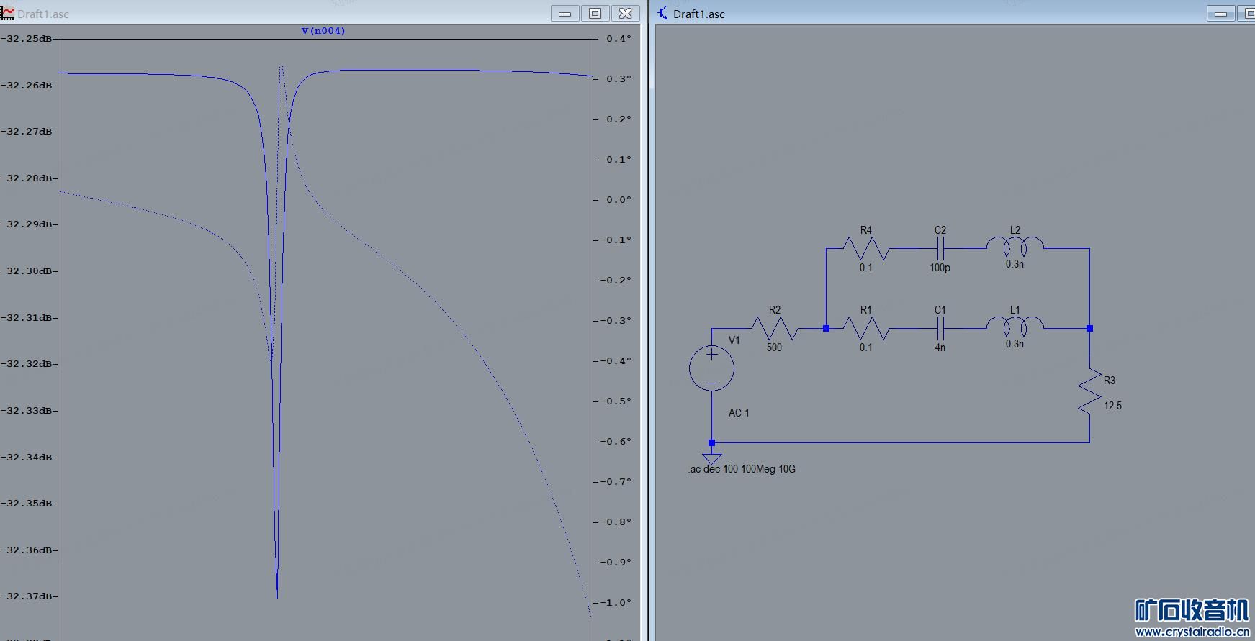Image resolution: width=1255 pixels, height=641 pixels.
Task: Close the plot waveform window
Action: (625, 14)
